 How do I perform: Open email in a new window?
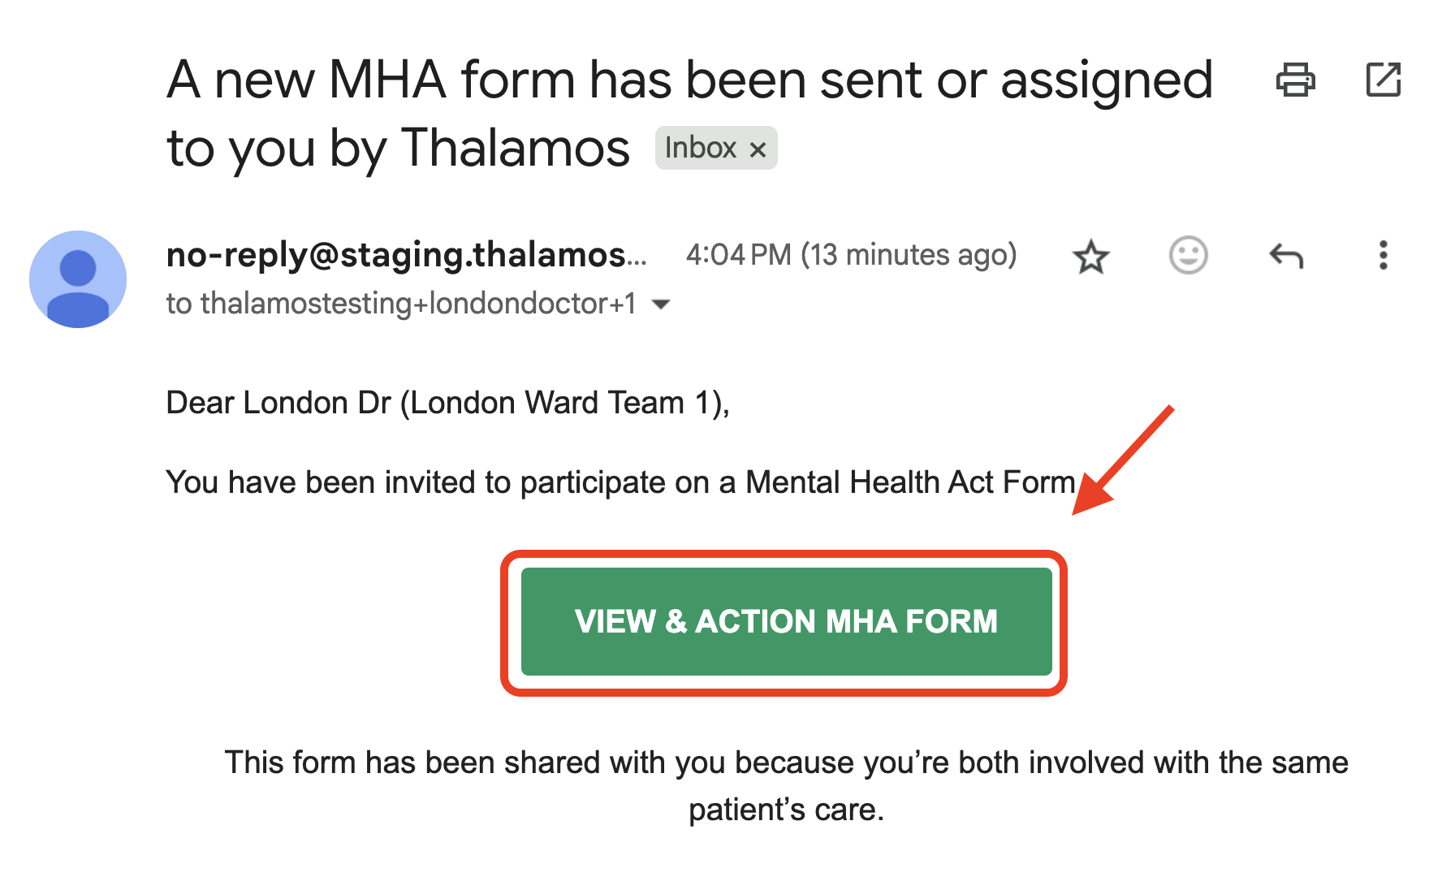[1383, 80]
